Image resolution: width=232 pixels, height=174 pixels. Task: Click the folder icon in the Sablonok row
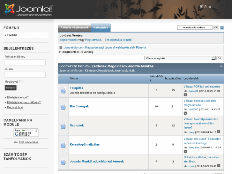pos(63,125)
